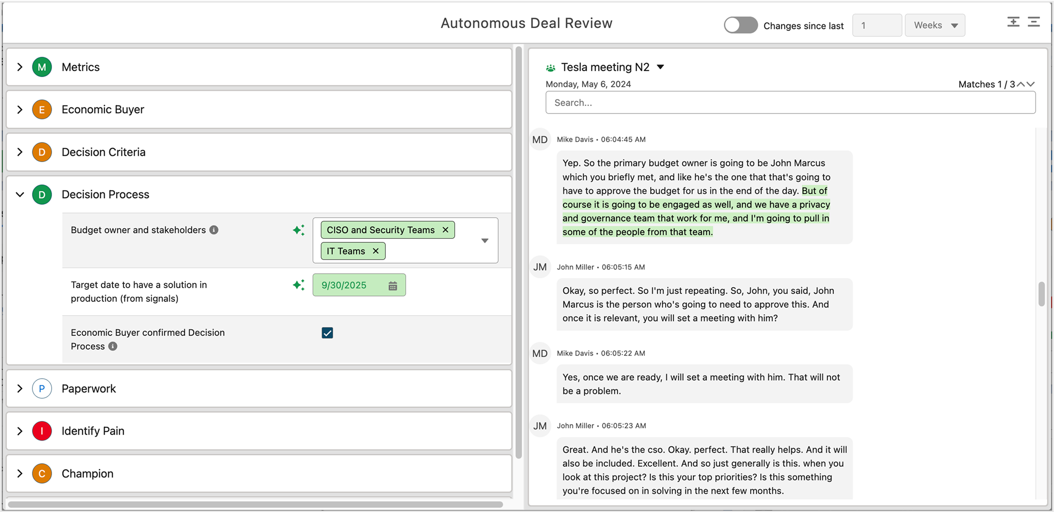This screenshot has width=1054, height=512.
Task: Open the Tesla meeting N2 dropdown
Action: click(660, 67)
